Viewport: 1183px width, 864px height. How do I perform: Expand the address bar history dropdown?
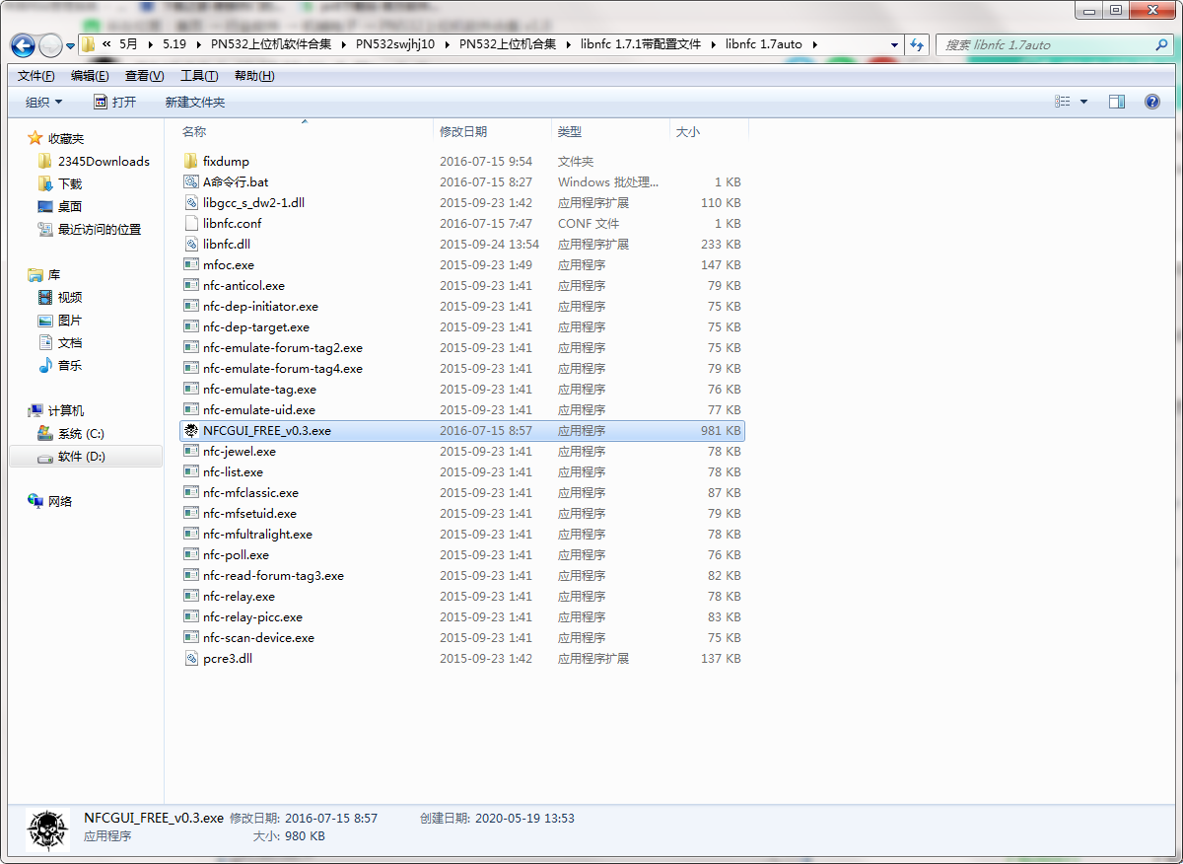click(894, 45)
